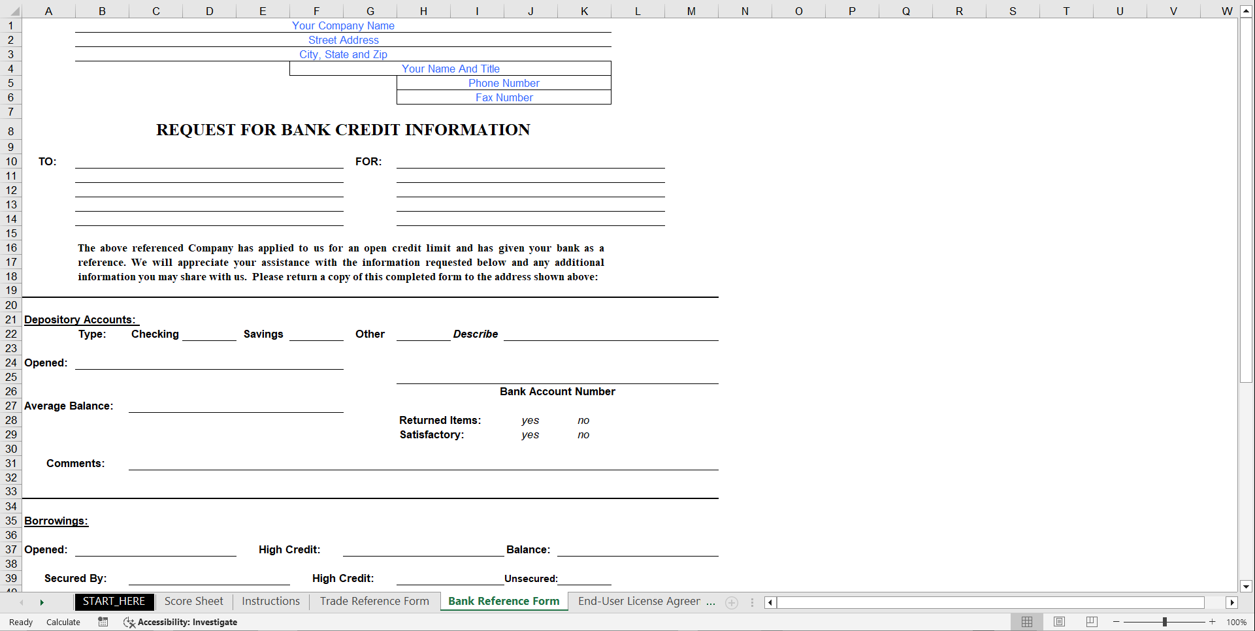Viewport: 1255px width, 631px height.
Task: Open the START_HERE sheet tab
Action: [114, 602]
